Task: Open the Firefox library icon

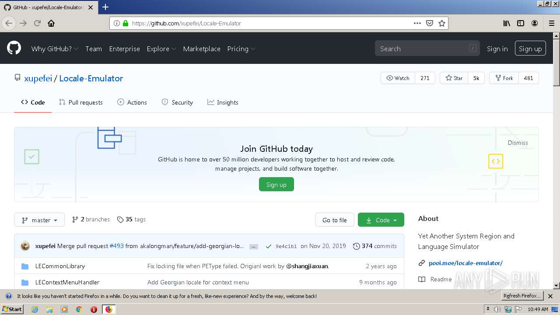Action: click(x=507, y=23)
